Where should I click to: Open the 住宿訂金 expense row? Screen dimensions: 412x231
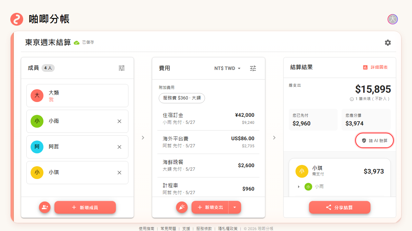208,119
